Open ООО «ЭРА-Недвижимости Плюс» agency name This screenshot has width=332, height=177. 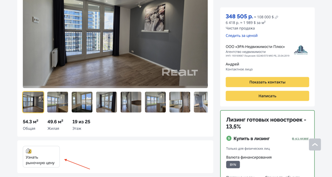(255, 47)
